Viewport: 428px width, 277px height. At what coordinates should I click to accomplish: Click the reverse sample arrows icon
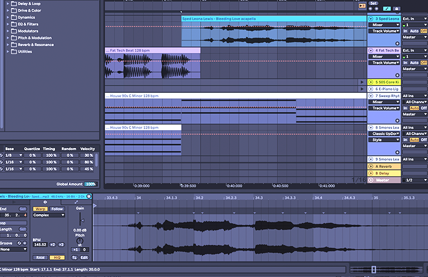point(74,258)
